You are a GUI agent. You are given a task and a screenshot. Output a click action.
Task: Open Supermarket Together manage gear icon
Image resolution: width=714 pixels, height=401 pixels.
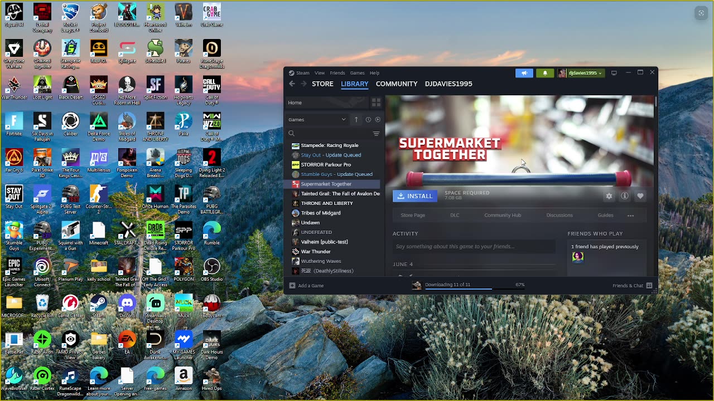click(x=609, y=196)
